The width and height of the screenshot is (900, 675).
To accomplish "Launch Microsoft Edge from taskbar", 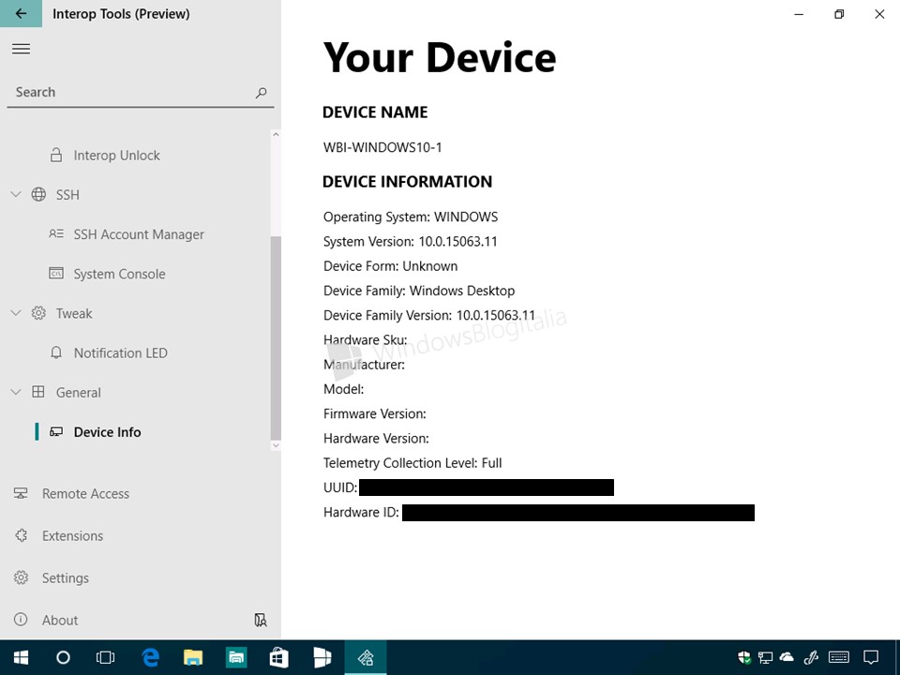I will point(150,658).
